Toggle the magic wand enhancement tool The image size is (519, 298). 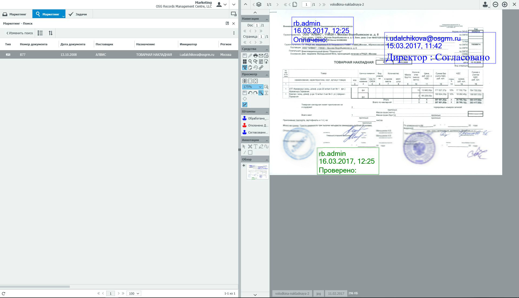[261, 93]
